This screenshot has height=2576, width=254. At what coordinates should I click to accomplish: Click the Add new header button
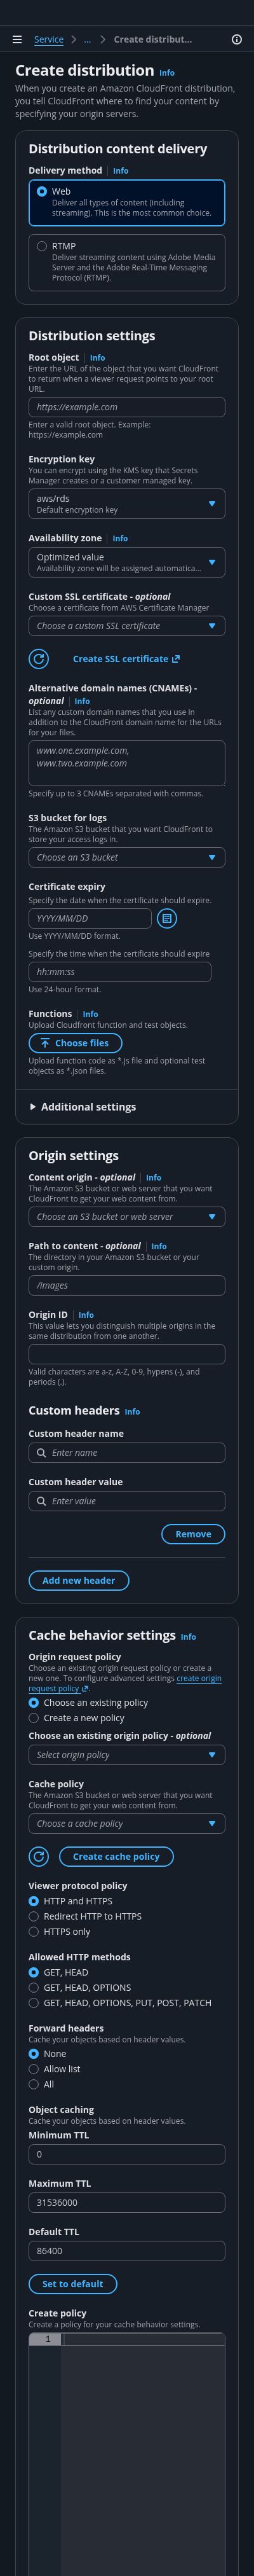[x=79, y=1581]
